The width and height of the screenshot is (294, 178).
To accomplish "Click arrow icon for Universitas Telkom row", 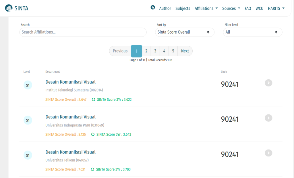I will point(268,153).
